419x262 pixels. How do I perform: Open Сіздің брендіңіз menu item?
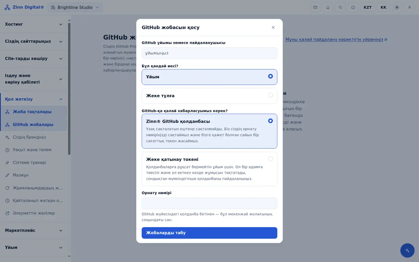pyautogui.click(x=34, y=137)
